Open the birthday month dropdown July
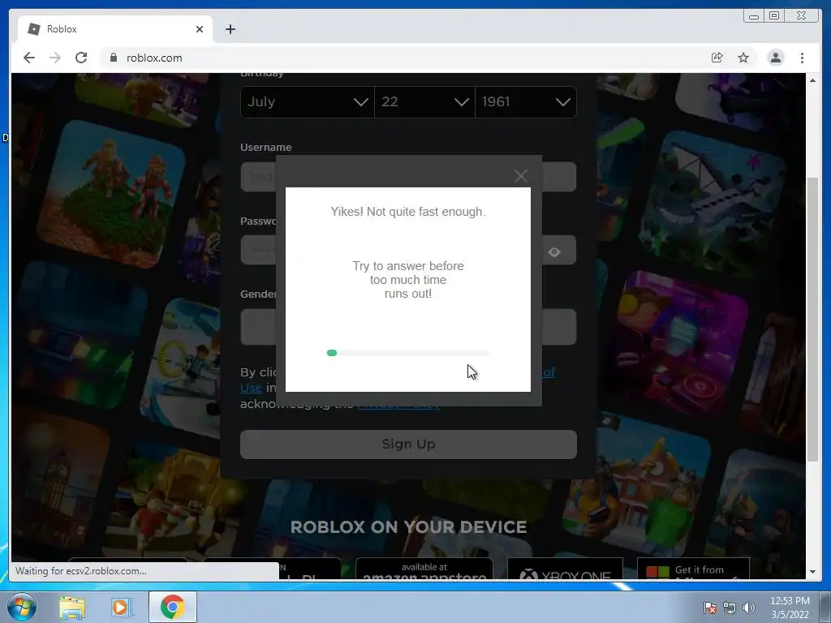The width and height of the screenshot is (831, 623). tap(308, 101)
